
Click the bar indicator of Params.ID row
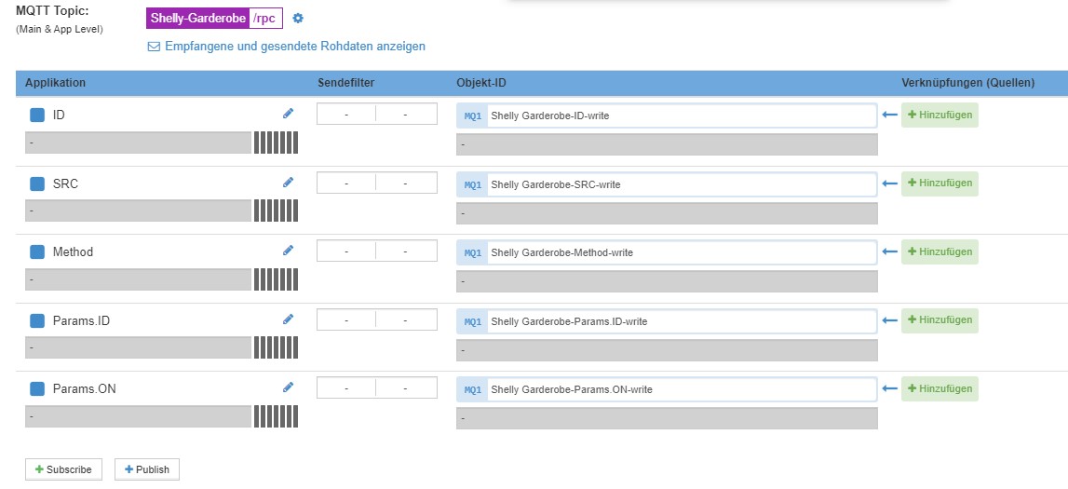point(276,347)
